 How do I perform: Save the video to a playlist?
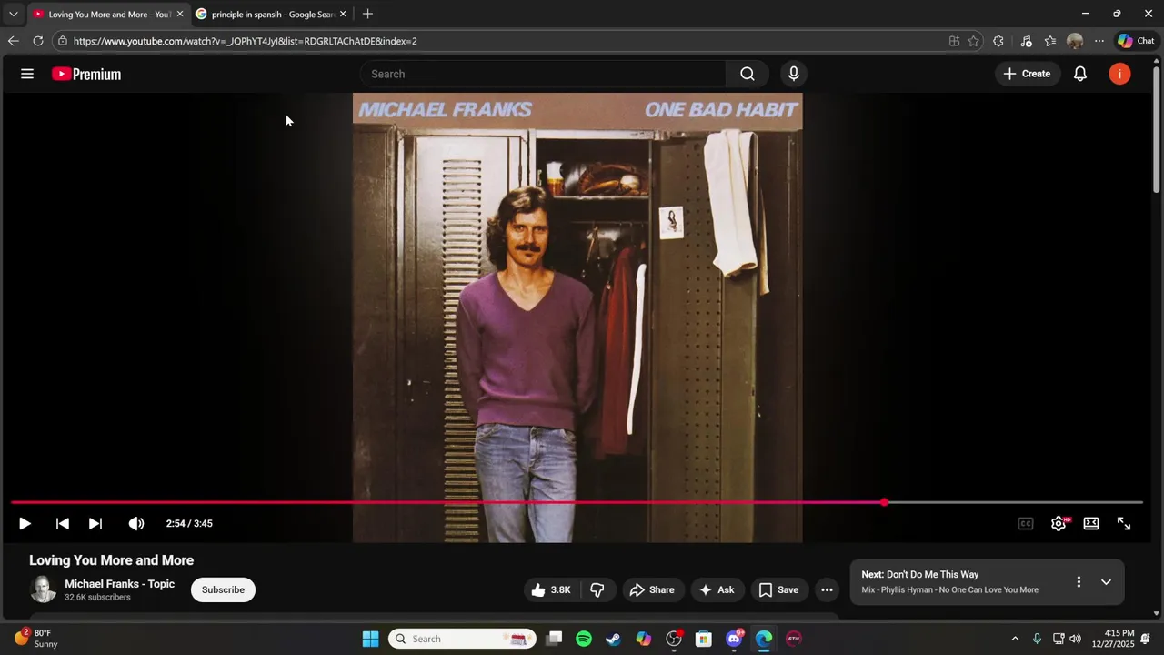[779, 589]
